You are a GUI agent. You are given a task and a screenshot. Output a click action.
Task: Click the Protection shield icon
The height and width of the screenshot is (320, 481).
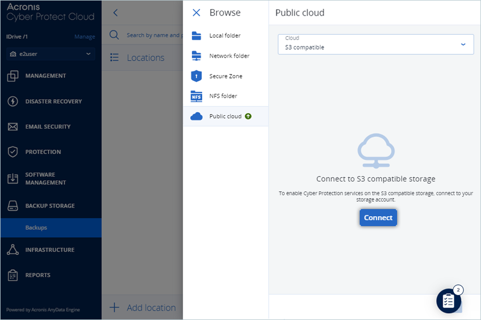click(x=13, y=152)
